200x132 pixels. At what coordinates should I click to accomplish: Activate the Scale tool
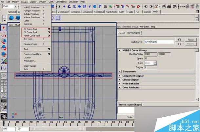4,54
